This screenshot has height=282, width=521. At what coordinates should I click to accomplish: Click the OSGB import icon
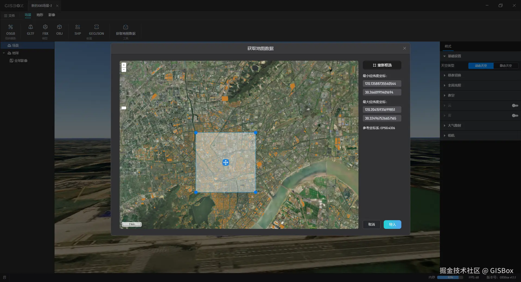point(11,27)
